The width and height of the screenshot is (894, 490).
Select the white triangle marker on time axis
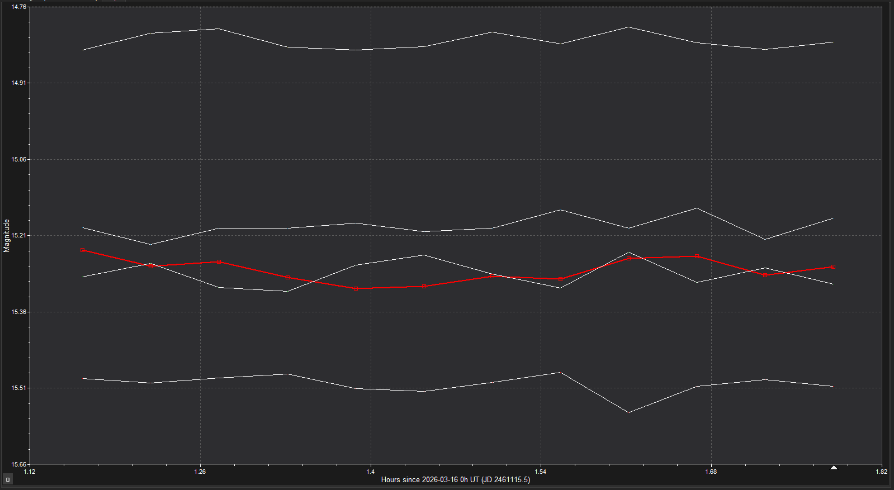(834, 468)
